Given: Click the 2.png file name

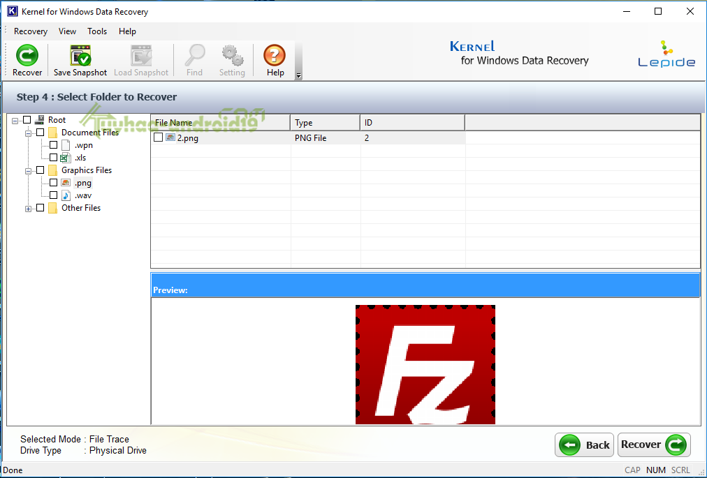Looking at the screenshot, I should click(187, 138).
